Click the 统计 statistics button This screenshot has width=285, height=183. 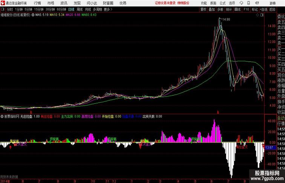pos(229,9)
